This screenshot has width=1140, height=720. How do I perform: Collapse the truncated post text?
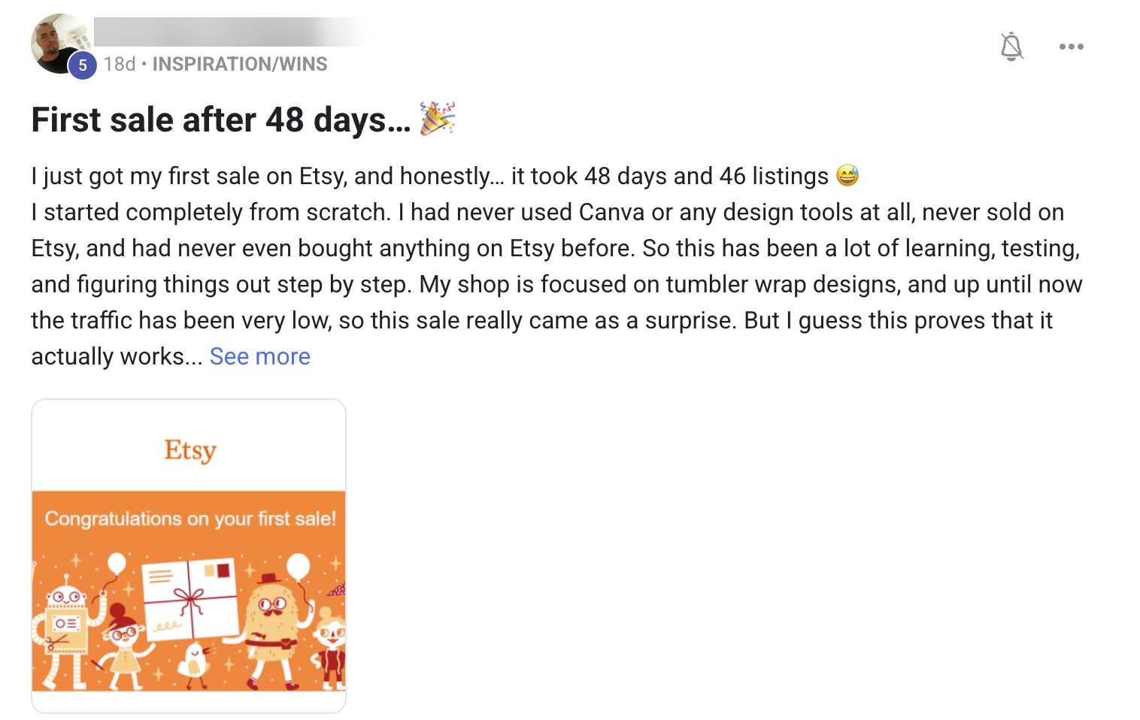click(x=259, y=355)
